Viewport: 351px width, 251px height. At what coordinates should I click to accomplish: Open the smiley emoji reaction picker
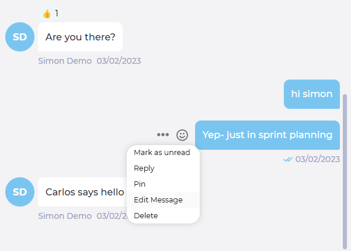tap(182, 135)
